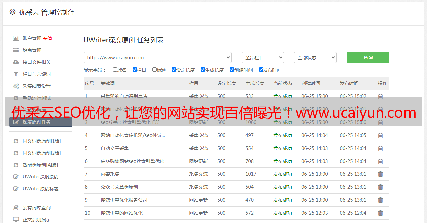Delete 庆华购物网站seo搜索引擎优化 task

coord(381,161)
